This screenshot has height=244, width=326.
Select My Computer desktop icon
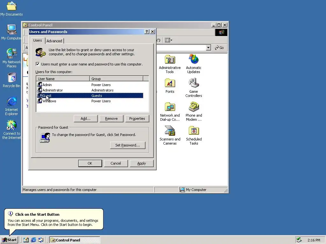point(11,32)
